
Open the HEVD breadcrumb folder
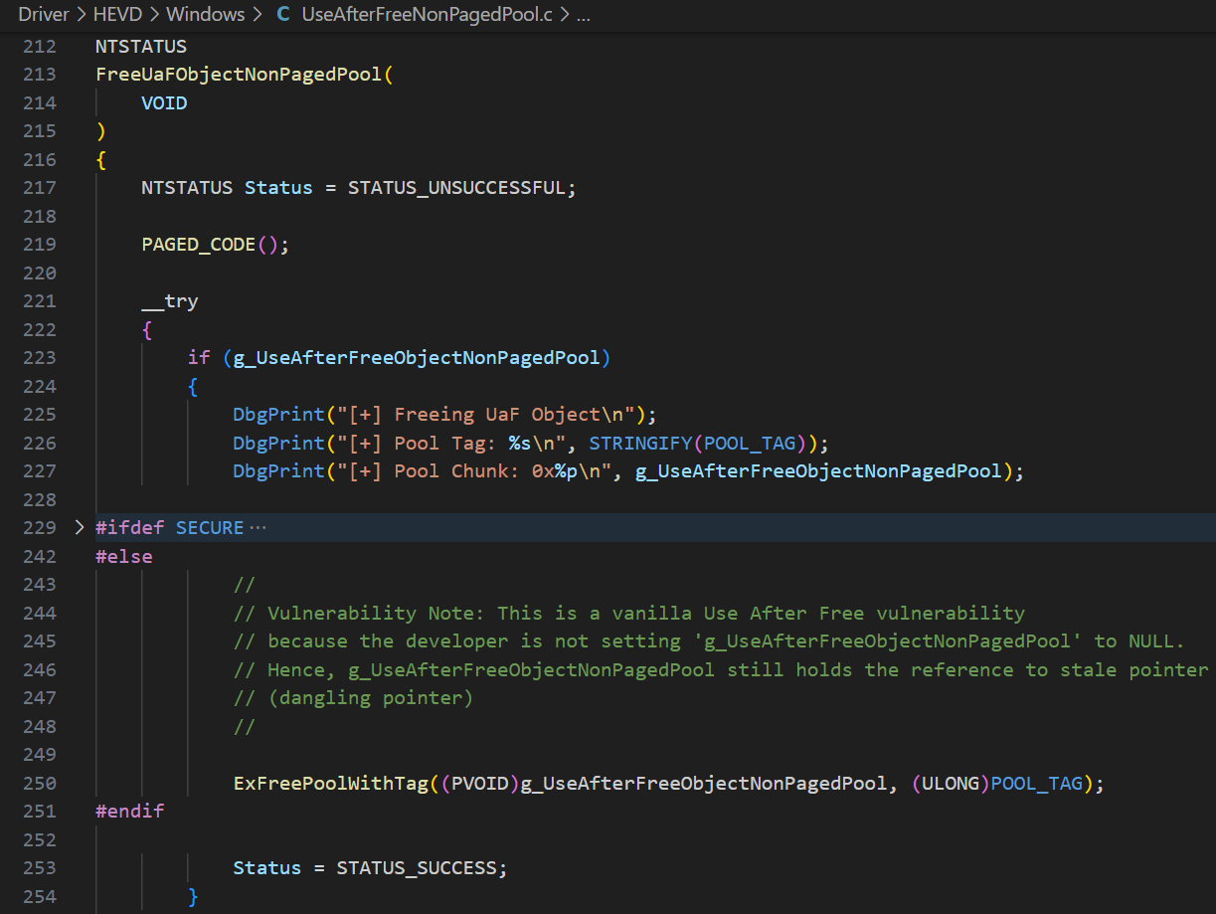coord(118,15)
